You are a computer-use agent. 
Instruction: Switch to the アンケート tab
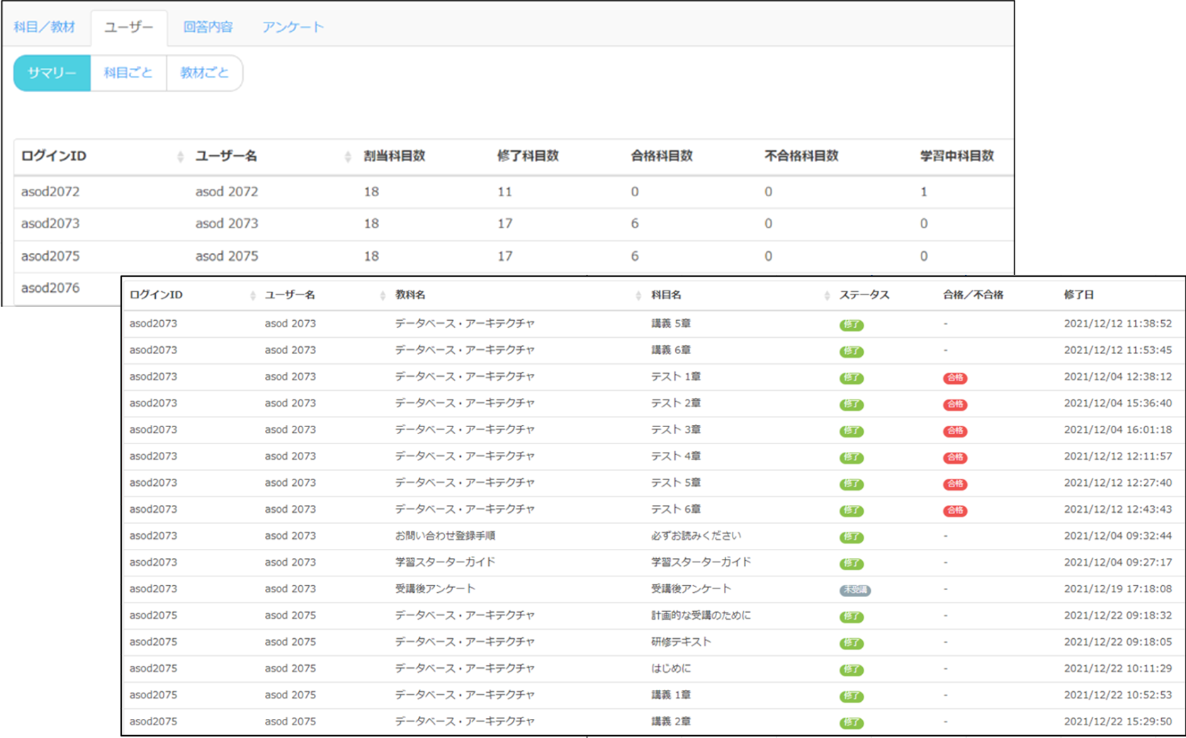point(293,27)
